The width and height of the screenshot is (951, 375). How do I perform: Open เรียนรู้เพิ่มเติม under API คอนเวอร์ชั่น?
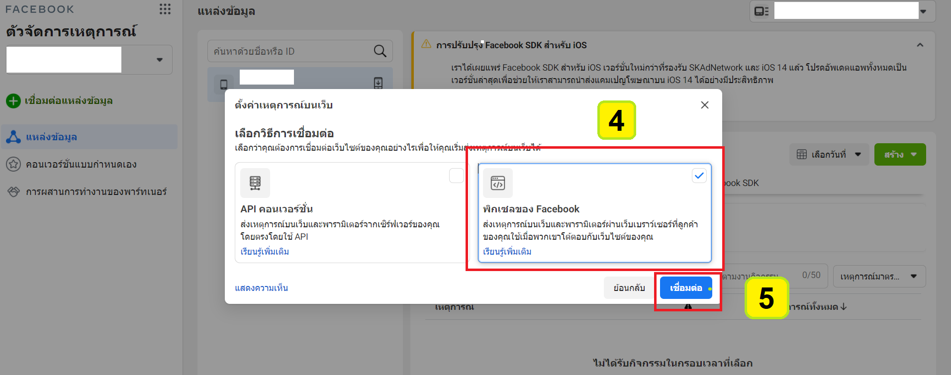click(265, 252)
